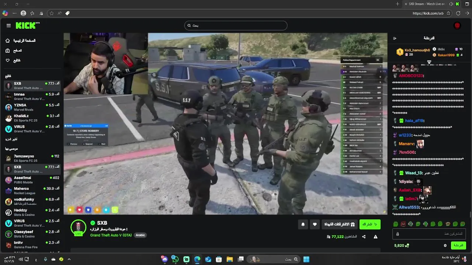Report stream with warning triangle icon
Viewport: 472px width, 265px height.
click(375, 237)
